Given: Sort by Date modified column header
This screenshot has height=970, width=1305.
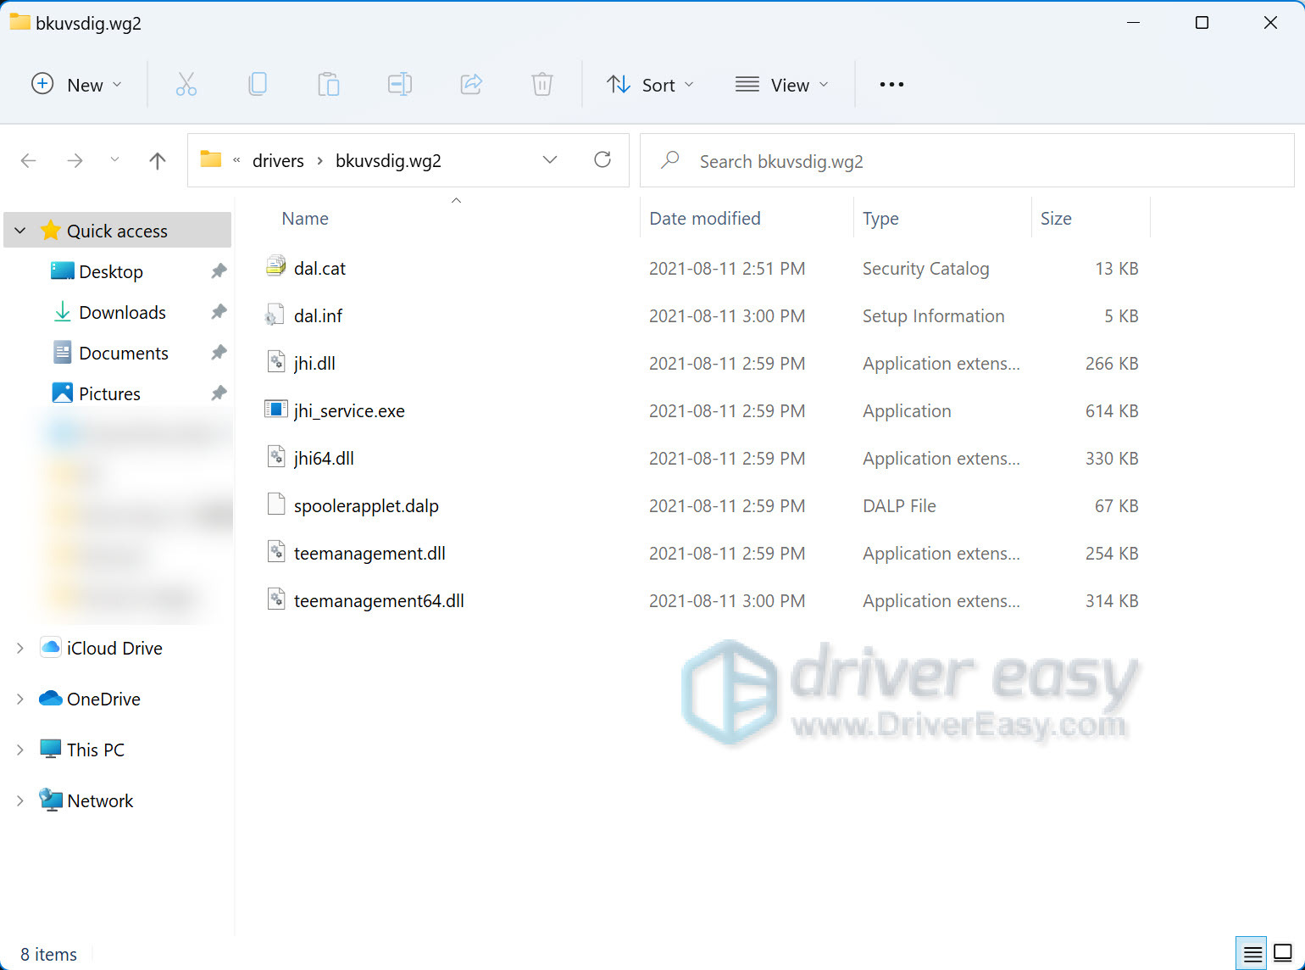Looking at the screenshot, I should pos(705,218).
